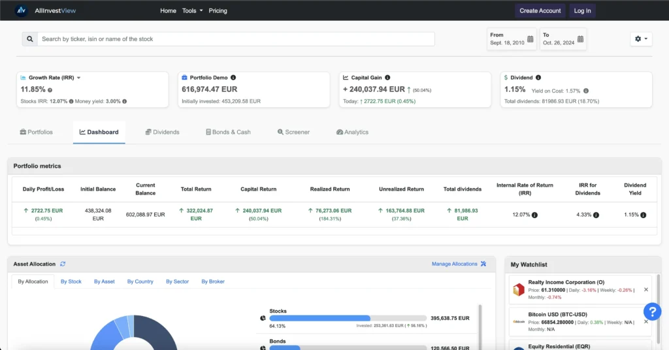Click the Dividend dollar sign icon

click(506, 78)
